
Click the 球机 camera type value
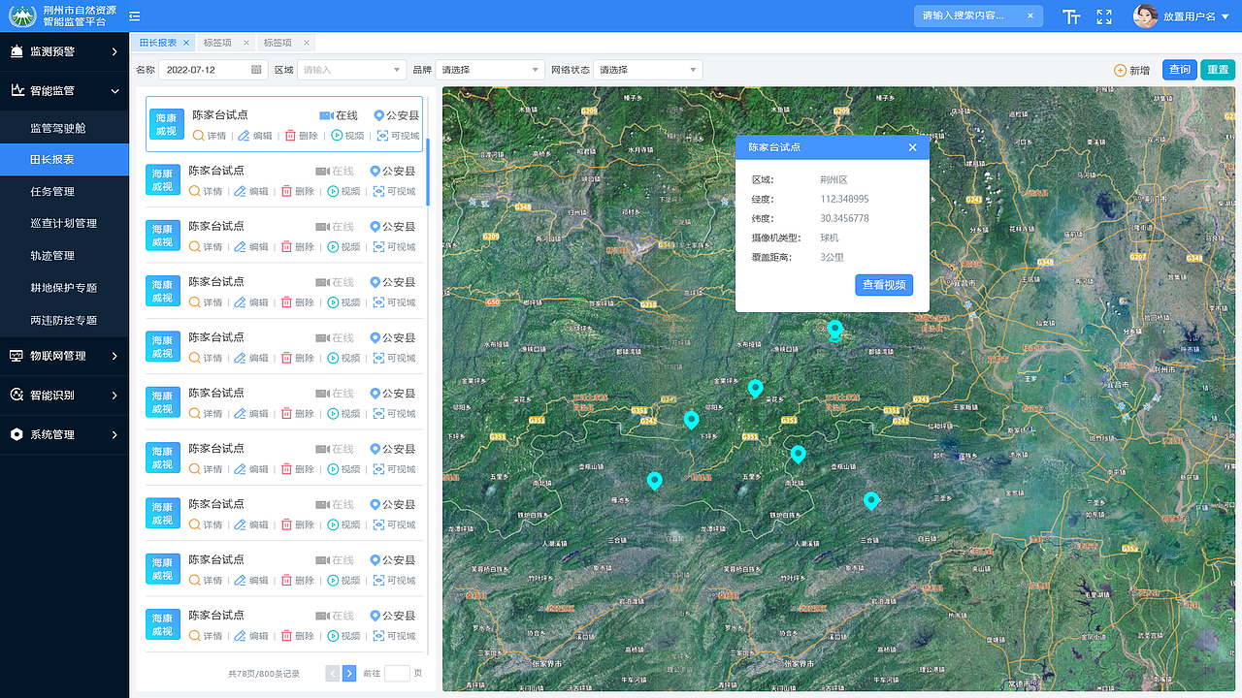tap(830, 238)
